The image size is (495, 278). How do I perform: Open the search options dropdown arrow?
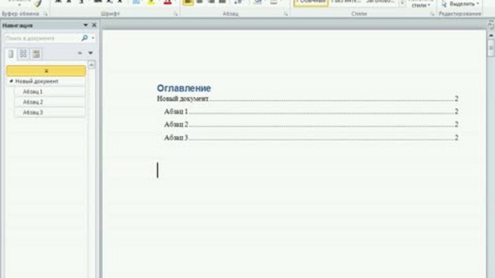[x=93, y=38]
